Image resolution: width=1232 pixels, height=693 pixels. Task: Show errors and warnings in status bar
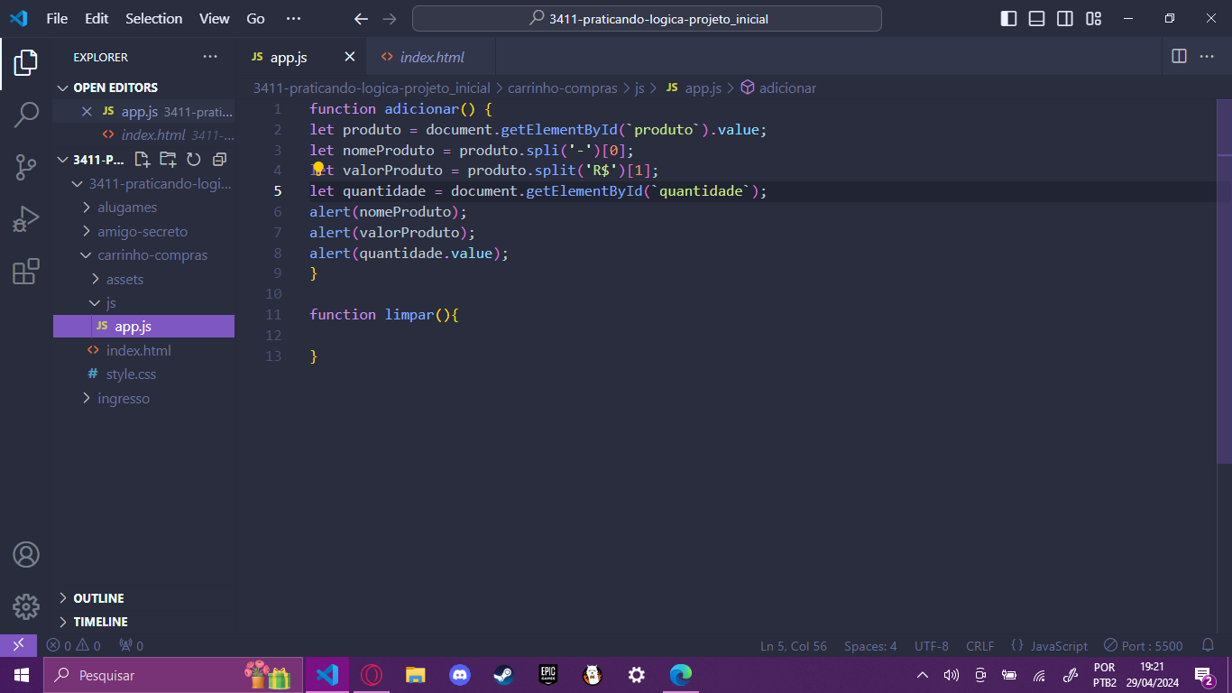coord(73,646)
